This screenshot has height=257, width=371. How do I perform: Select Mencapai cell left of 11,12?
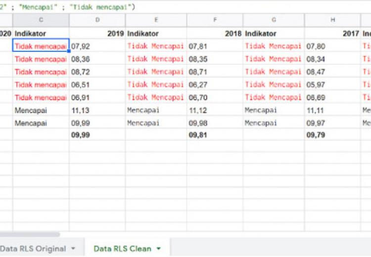[x=156, y=110]
